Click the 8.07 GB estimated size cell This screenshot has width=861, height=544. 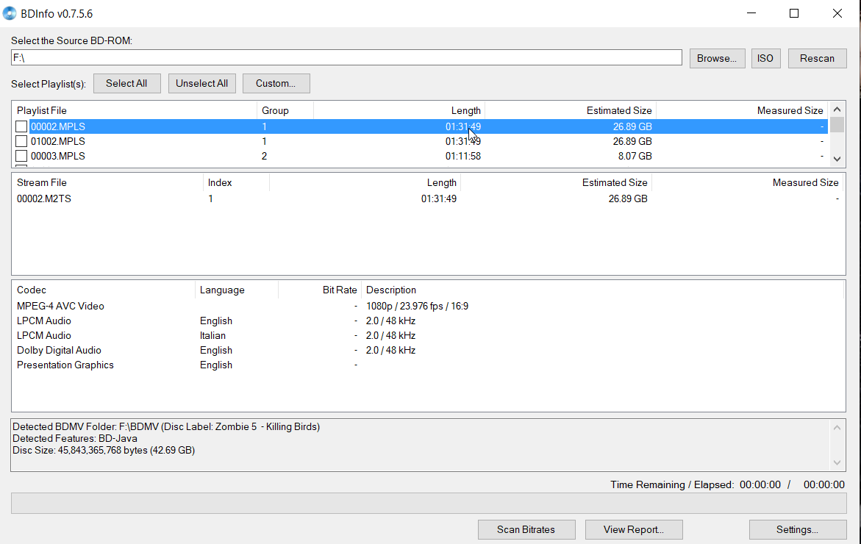click(635, 156)
